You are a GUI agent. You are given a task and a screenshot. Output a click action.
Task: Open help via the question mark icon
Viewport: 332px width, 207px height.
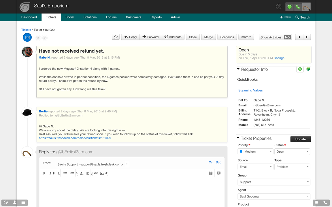278,7
